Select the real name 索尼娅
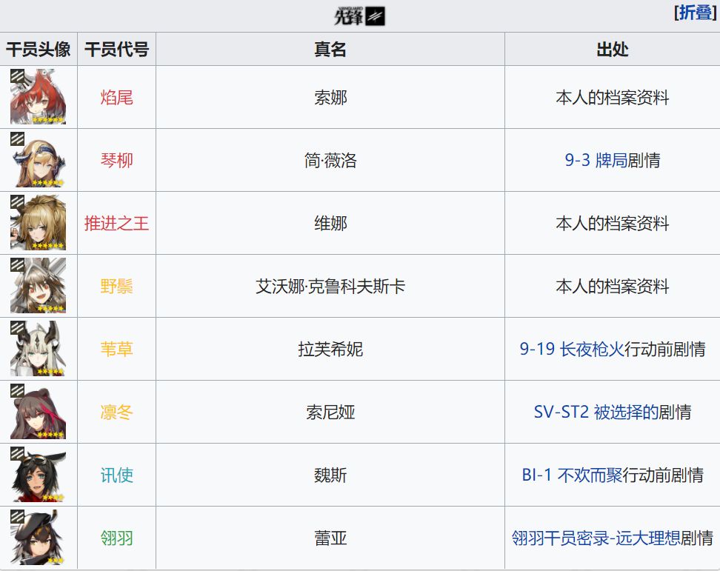Screen dimensions: 720x571 point(330,413)
